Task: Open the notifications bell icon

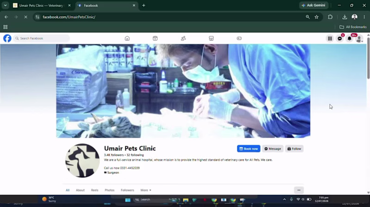Action: (350, 38)
